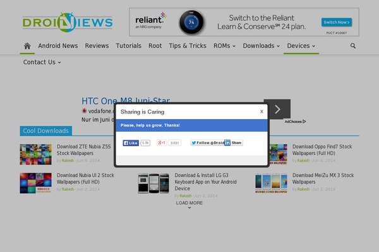Open the Android News menu item
The width and height of the screenshot is (379, 252).
click(x=57, y=46)
